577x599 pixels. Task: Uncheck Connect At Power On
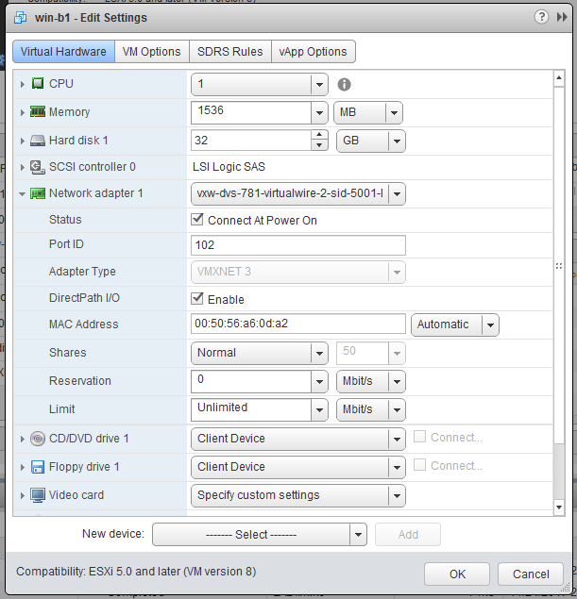tap(197, 220)
